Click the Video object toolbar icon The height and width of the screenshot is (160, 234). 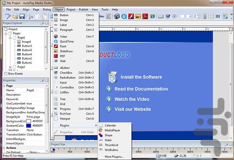click(117, 16)
